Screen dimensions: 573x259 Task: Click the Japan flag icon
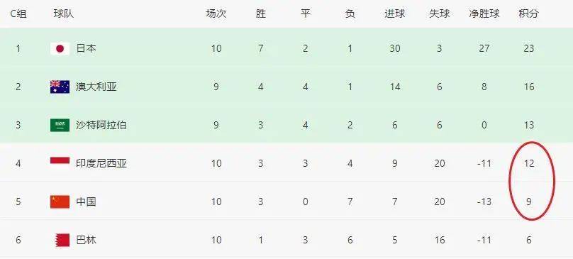click(x=60, y=48)
